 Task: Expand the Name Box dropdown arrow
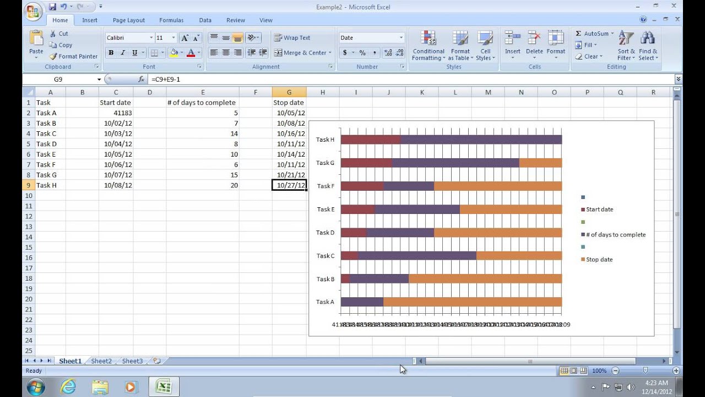tap(99, 79)
